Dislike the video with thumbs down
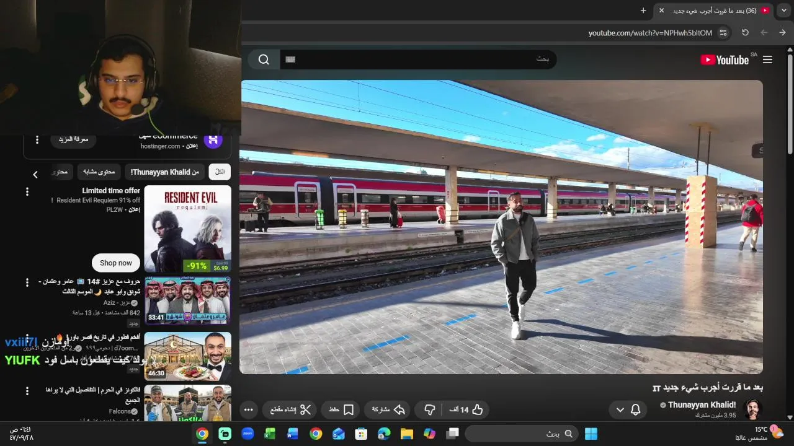 [x=429, y=409]
